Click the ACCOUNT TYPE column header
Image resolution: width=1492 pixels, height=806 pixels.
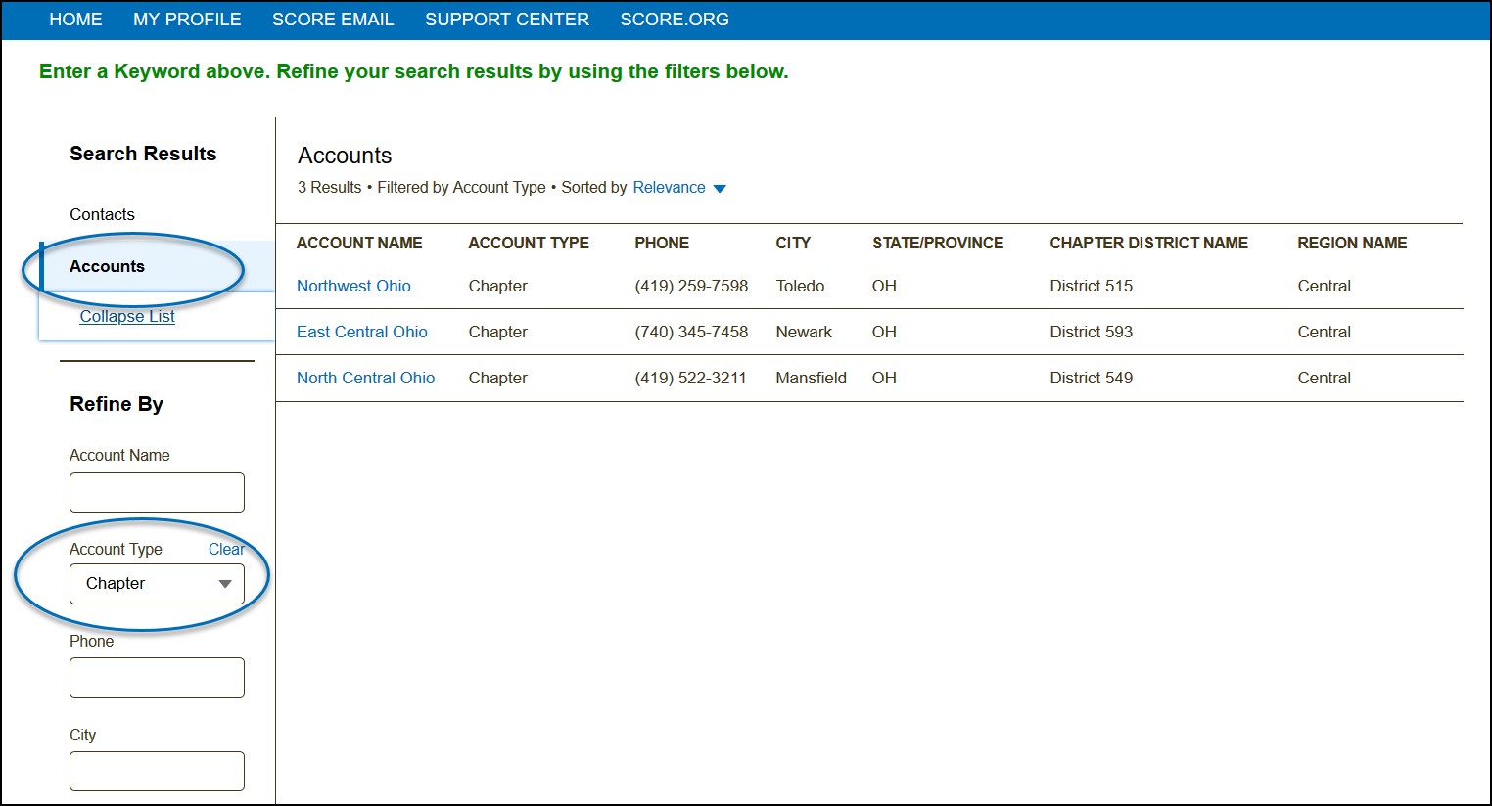(529, 243)
